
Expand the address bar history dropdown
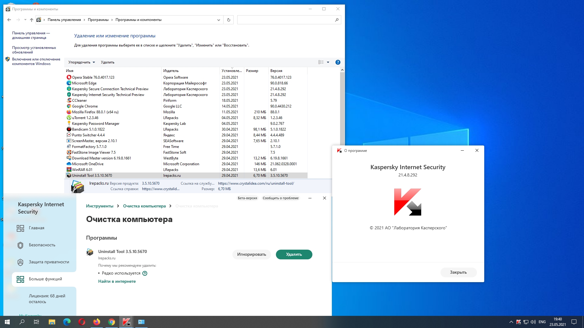point(218,20)
